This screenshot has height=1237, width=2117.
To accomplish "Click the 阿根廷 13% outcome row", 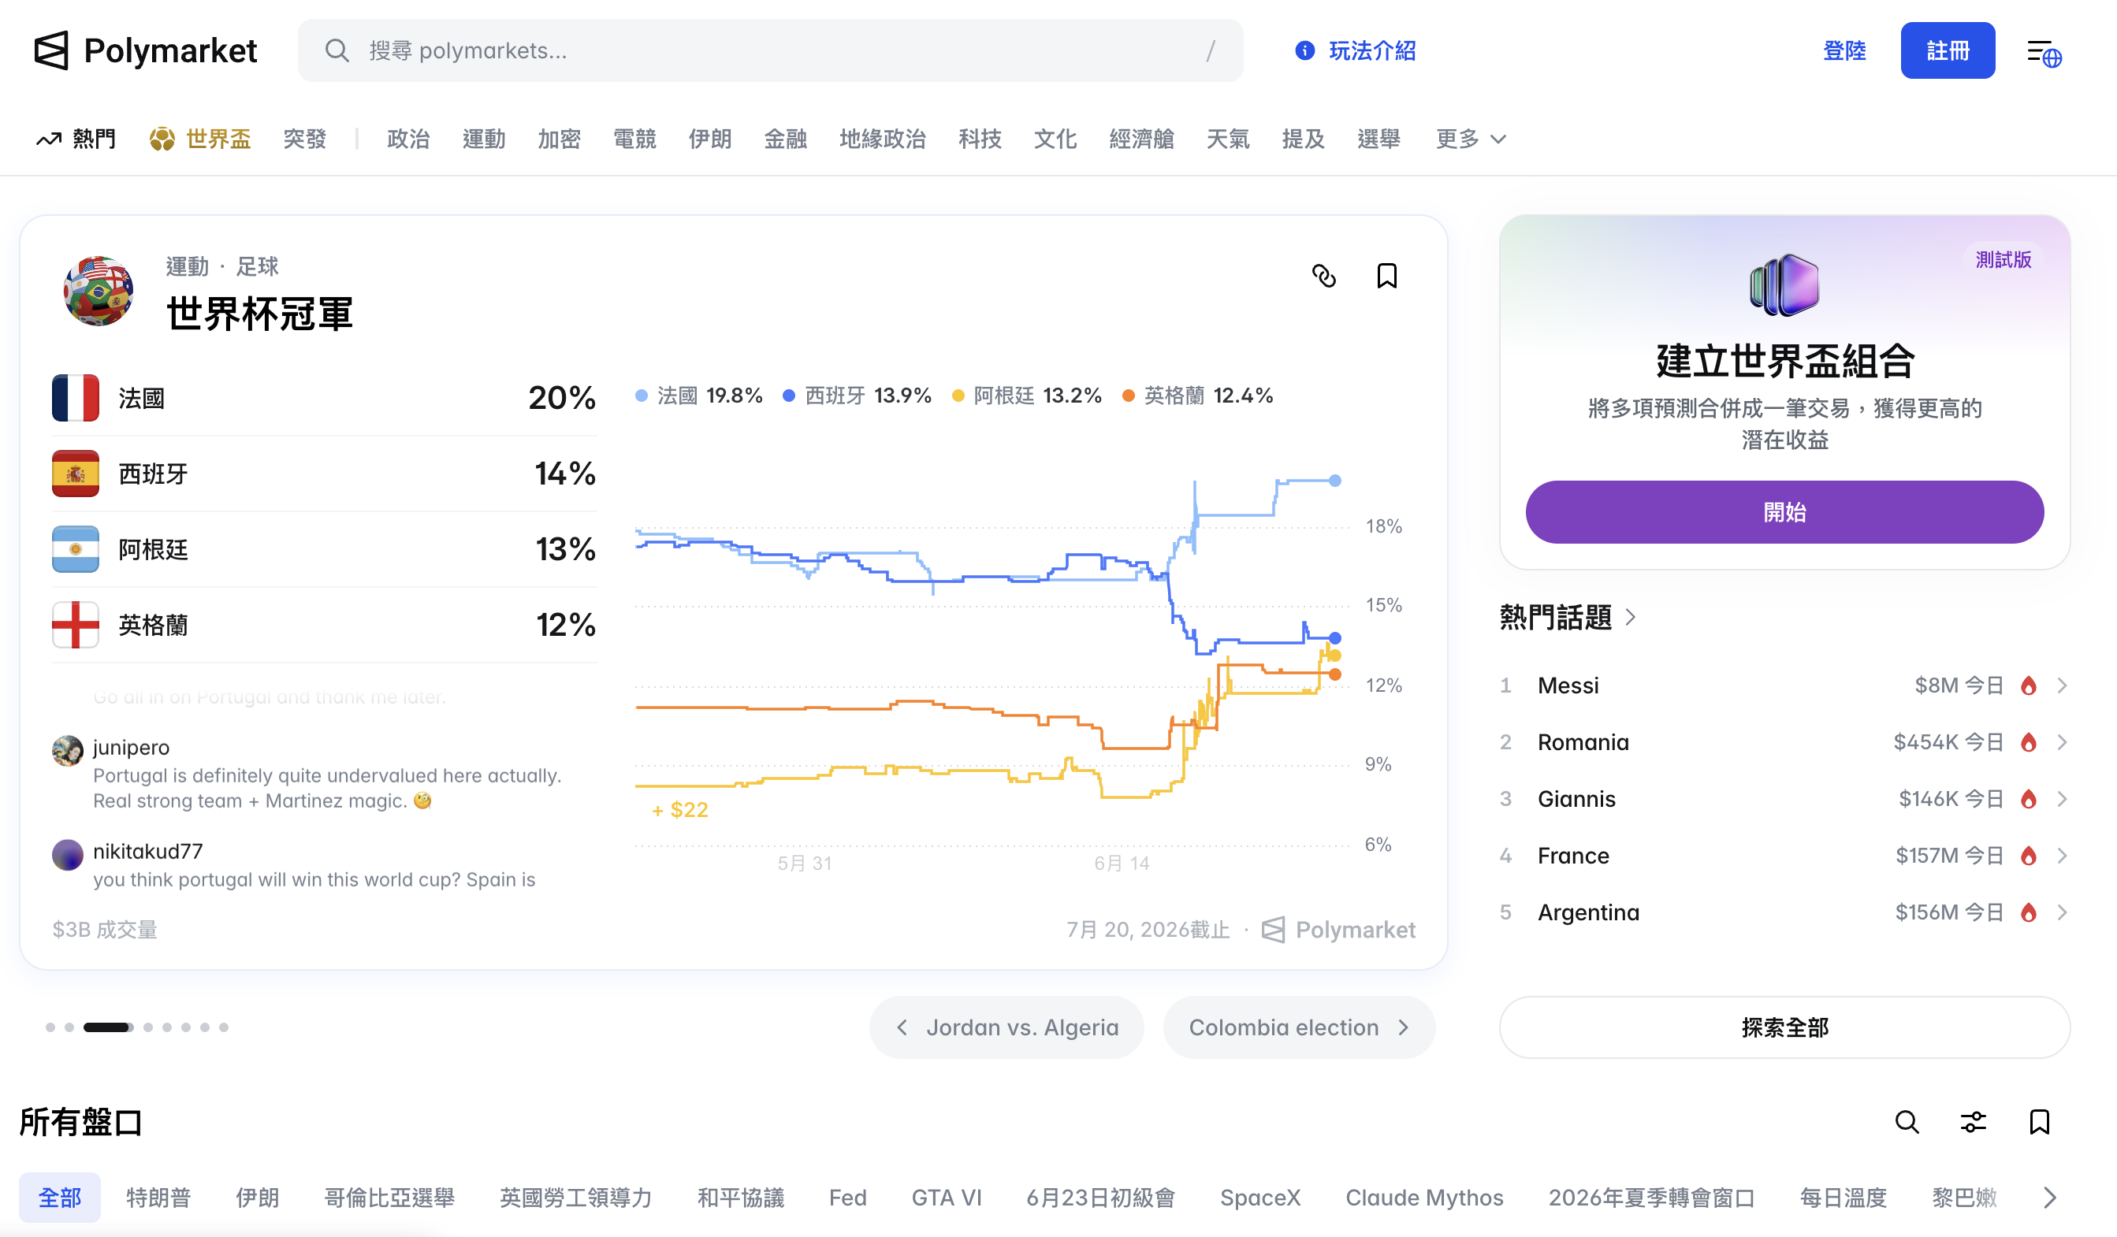I will click(324, 549).
